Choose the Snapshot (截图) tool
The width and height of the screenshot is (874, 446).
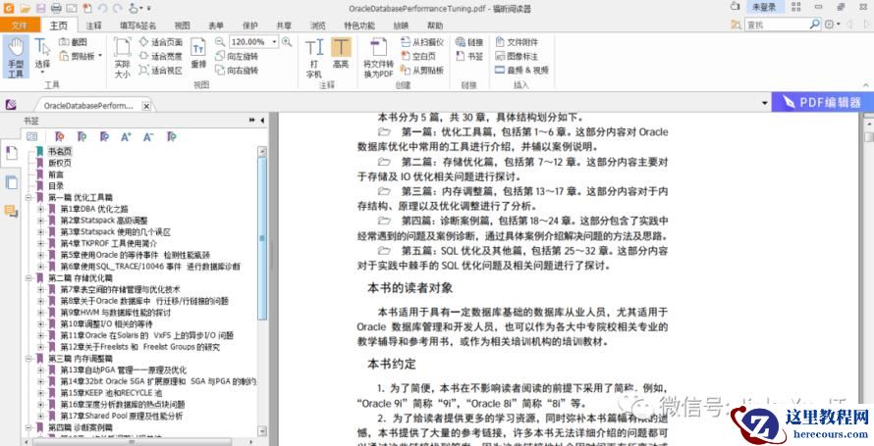pyautogui.click(x=73, y=42)
